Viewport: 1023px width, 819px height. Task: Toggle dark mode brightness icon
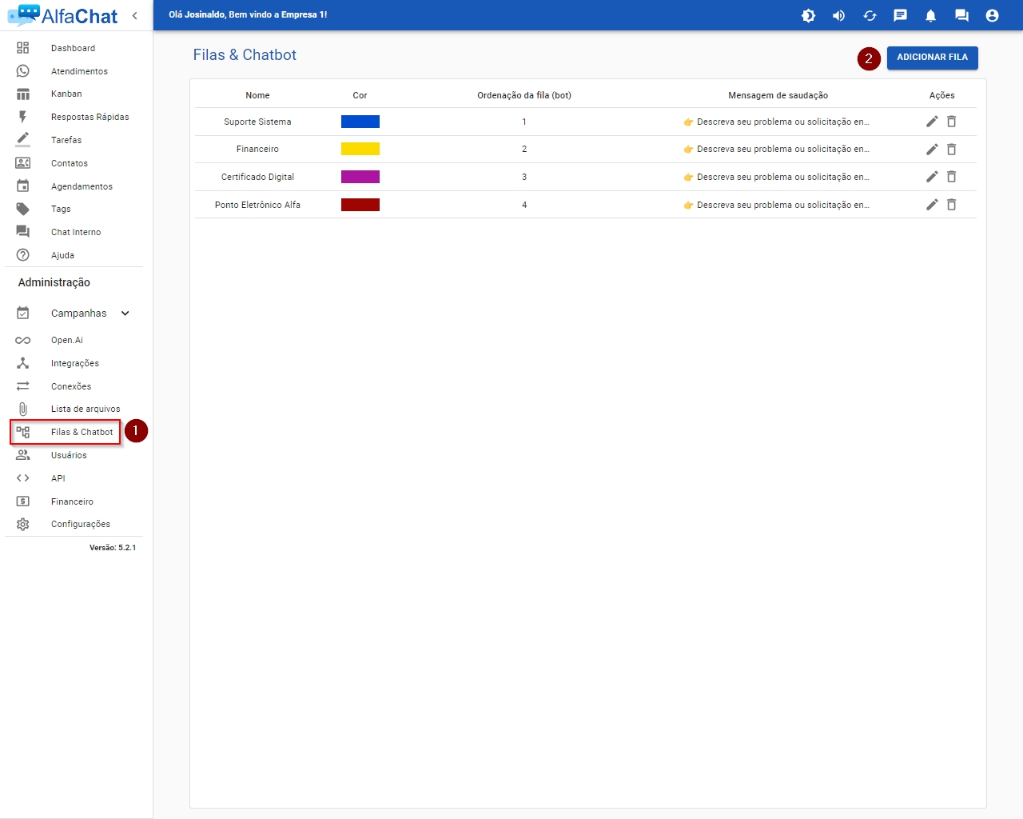coord(808,15)
